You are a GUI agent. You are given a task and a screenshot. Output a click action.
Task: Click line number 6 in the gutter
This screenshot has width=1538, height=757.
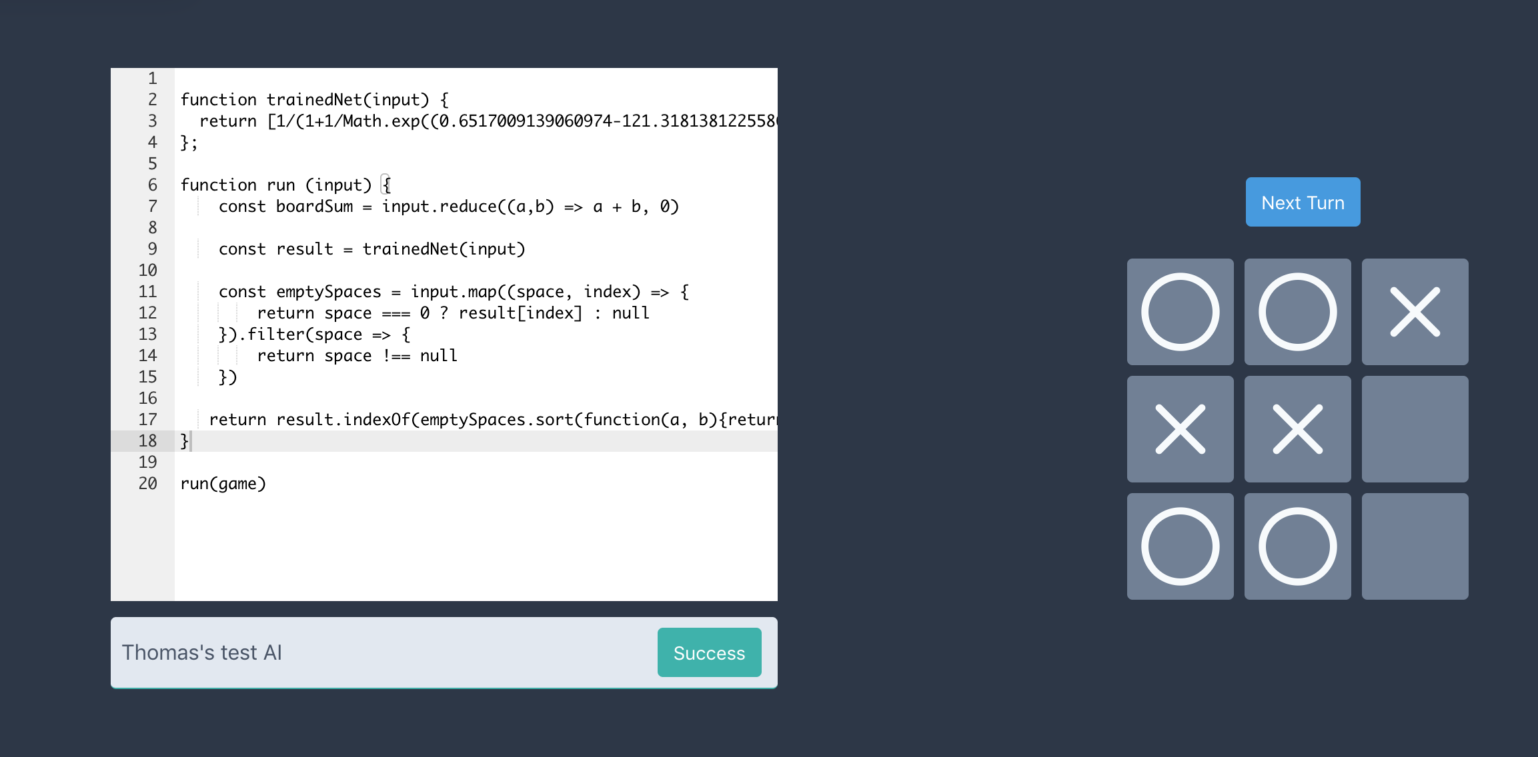click(x=153, y=185)
